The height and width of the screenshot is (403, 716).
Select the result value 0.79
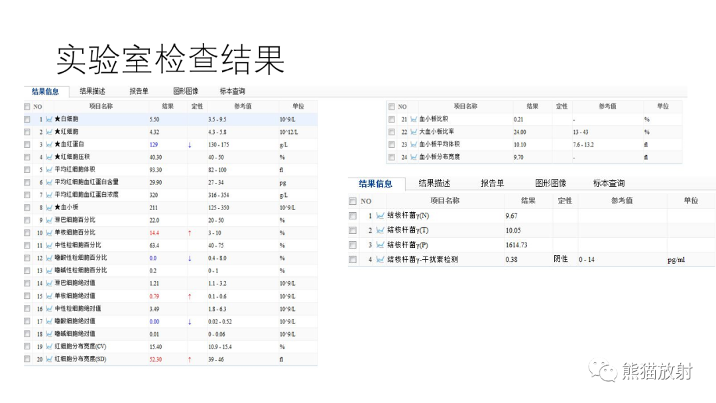[154, 296]
